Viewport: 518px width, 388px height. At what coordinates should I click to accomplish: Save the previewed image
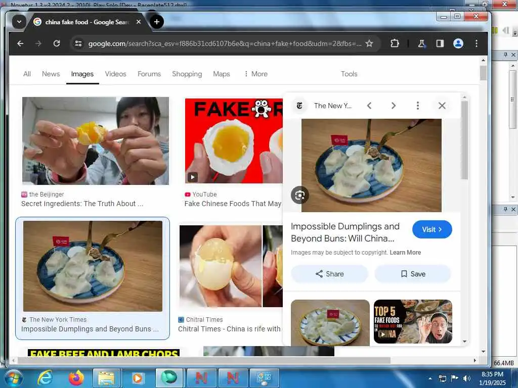pyautogui.click(x=413, y=274)
